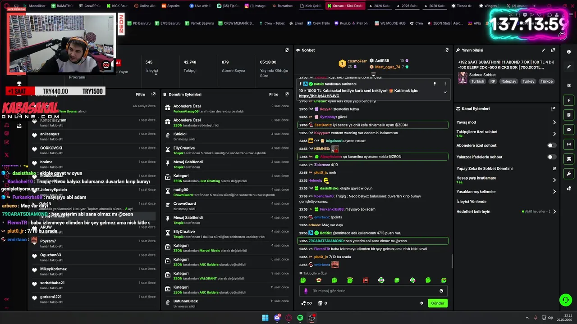Click the Roleplay stream tag
577x324 pixels.
(509, 81)
